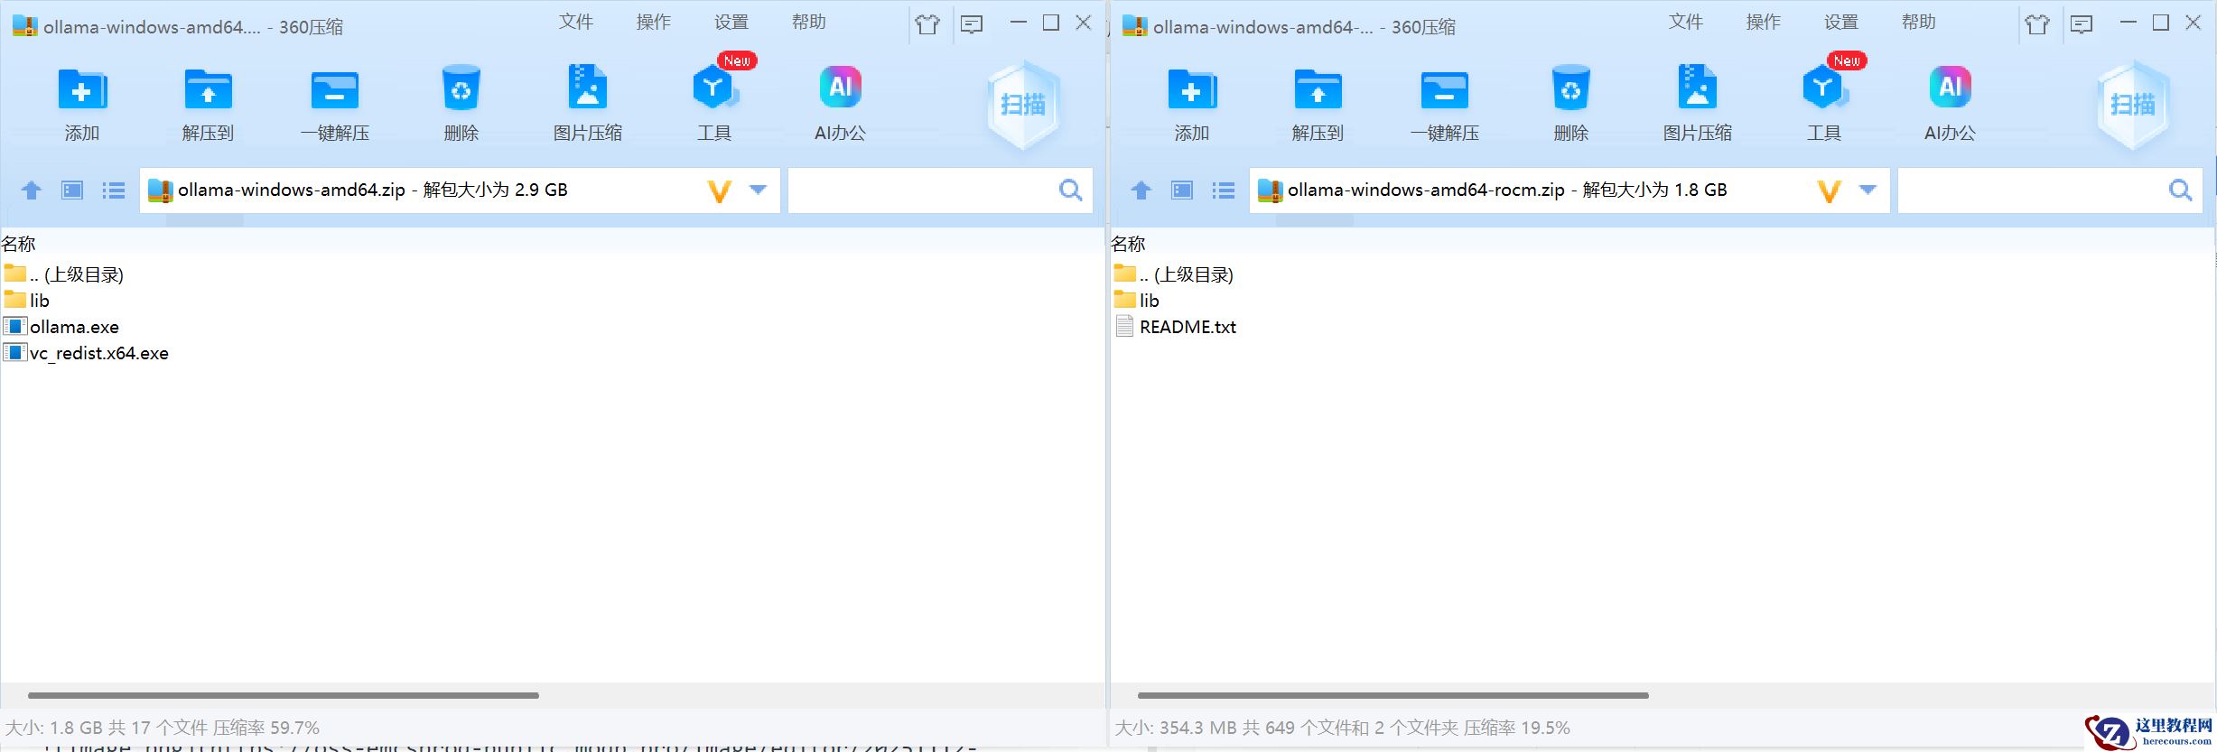Select lib folder in right window
Image resolution: width=2217 pixels, height=752 pixels.
click(1137, 301)
